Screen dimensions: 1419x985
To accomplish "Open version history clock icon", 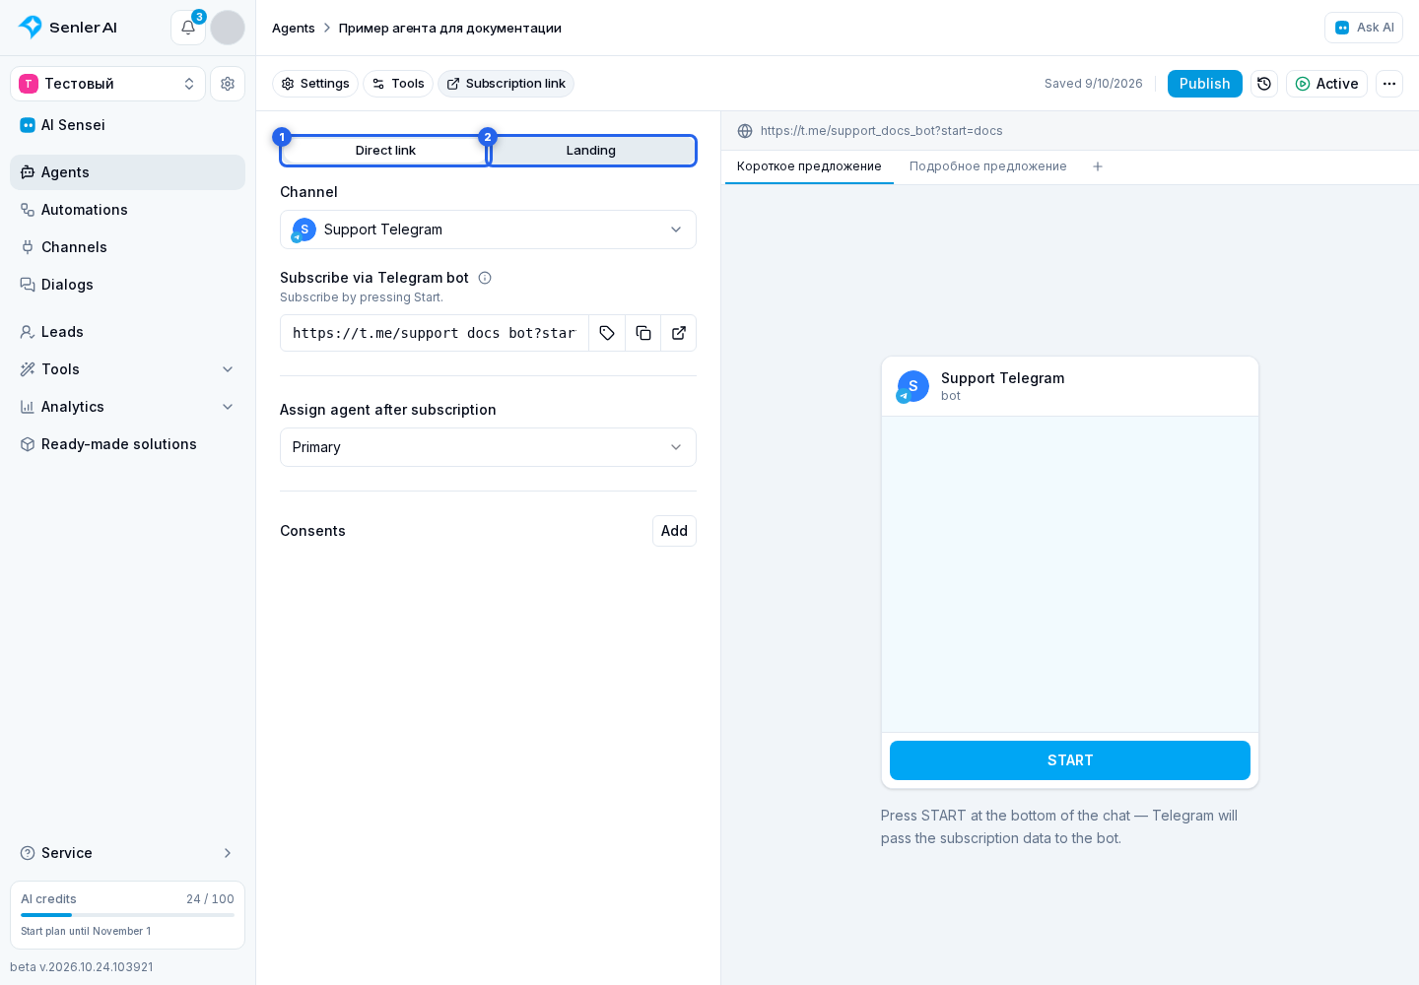I will click(1264, 84).
